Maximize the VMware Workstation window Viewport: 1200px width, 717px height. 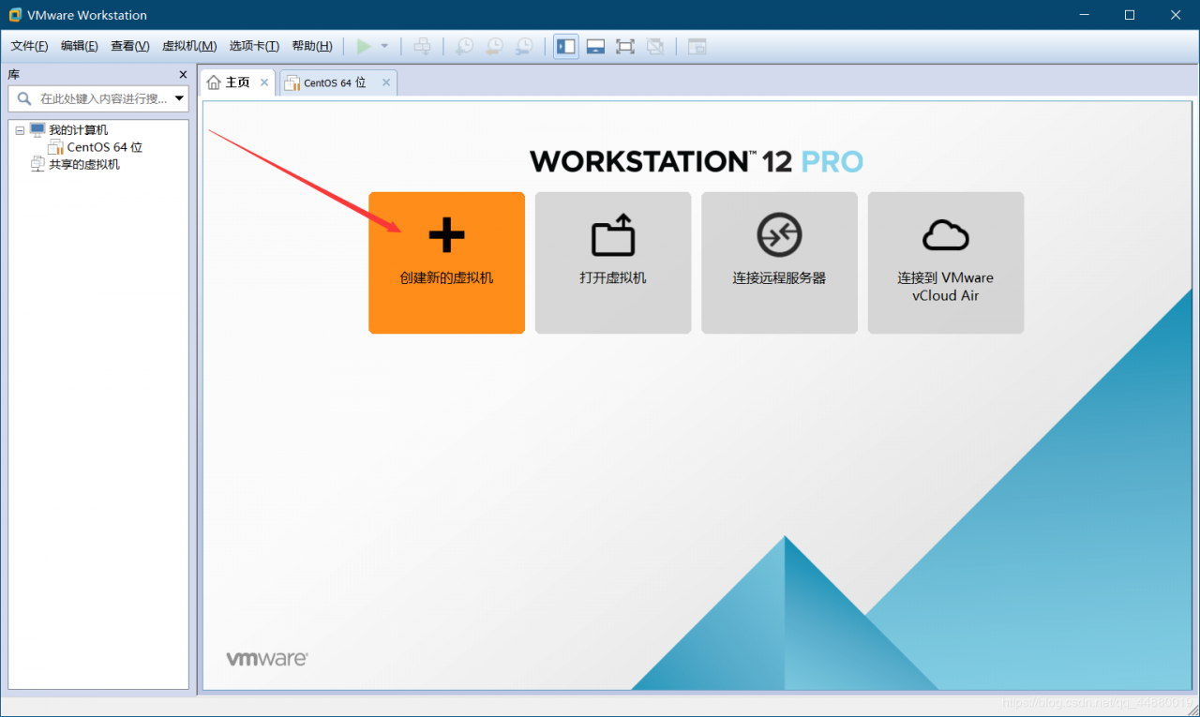point(1130,15)
